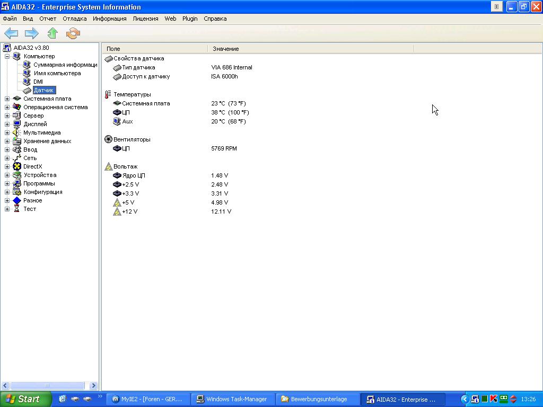Switch to Windows Task-Manager taskbar button
This screenshot has height=407, width=543.
tap(233, 399)
